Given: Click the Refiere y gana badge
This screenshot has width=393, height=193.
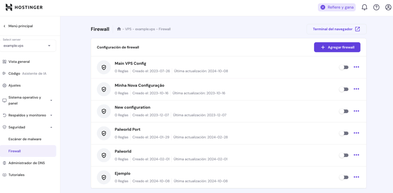Looking at the screenshot, I should 337,7.
